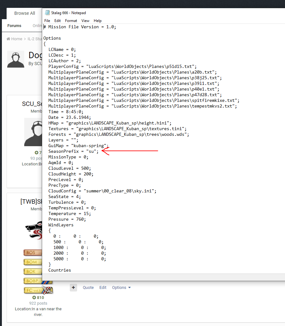The height and width of the screenshot is (326, 285).
Task: Open the Forums section in the forum
Action: click(x=14, y=25)
